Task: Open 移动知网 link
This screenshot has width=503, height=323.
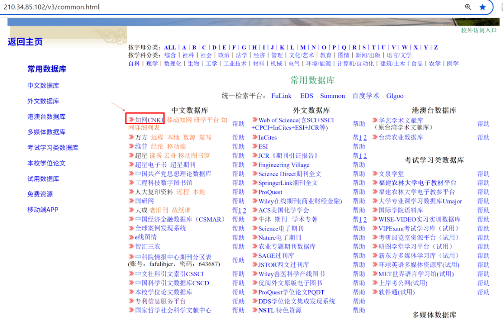Action: (x=179, y=120)
